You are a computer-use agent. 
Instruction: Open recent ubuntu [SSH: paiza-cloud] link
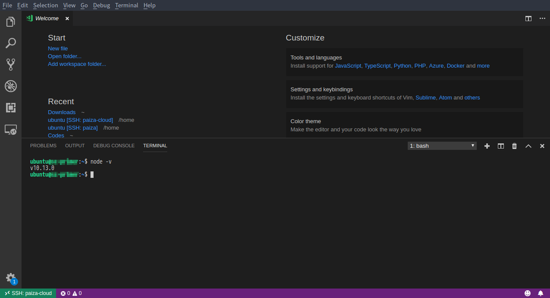[x=80, y=120]
